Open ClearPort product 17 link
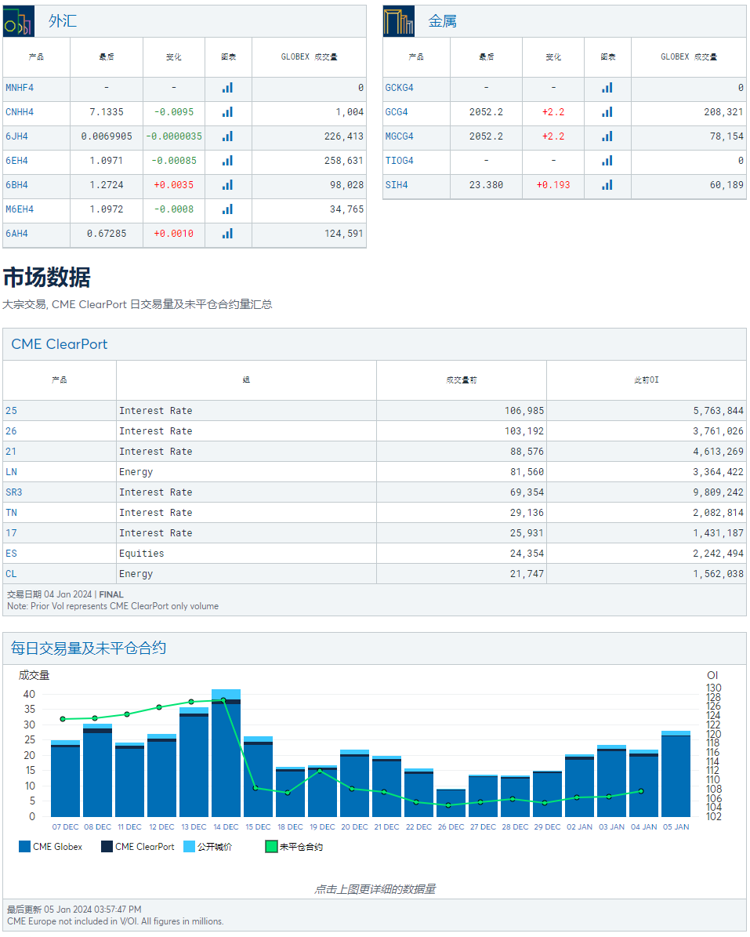This screenshot has height=937, width=750. click(11, 533)
